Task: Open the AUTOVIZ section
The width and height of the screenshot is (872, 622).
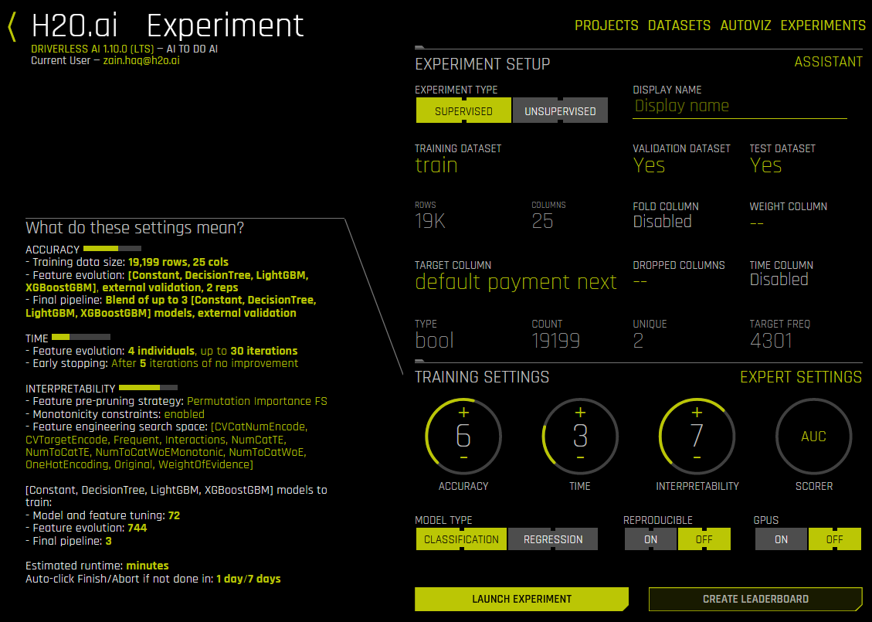Action: (746, 25)
